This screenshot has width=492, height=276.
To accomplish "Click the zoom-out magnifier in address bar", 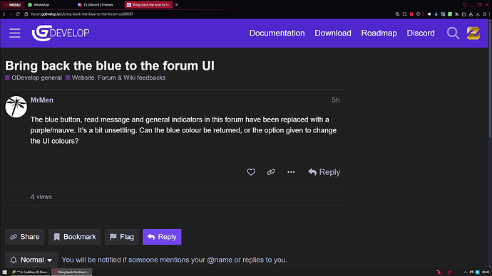I will (x=397, y=14).
